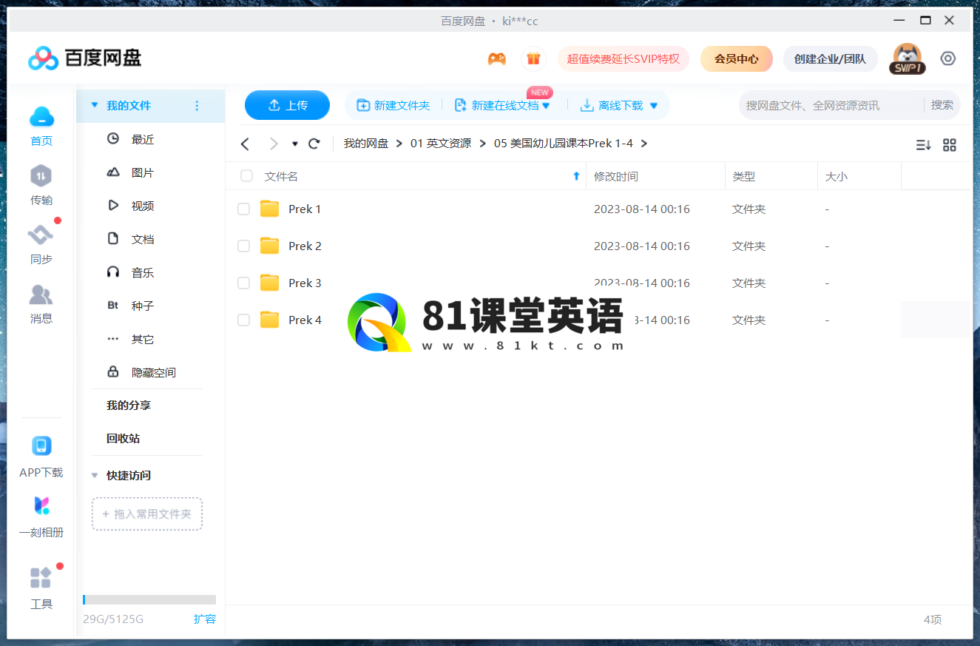
Task: Expand 离线下载 dropdown
Action: click(x=653, y=106)
